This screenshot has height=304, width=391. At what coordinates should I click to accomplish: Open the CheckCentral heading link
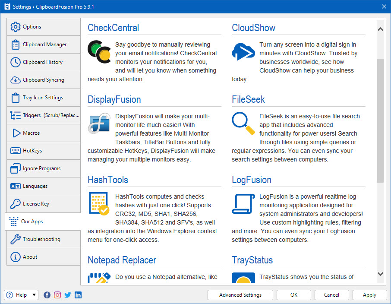coord(113,28)
